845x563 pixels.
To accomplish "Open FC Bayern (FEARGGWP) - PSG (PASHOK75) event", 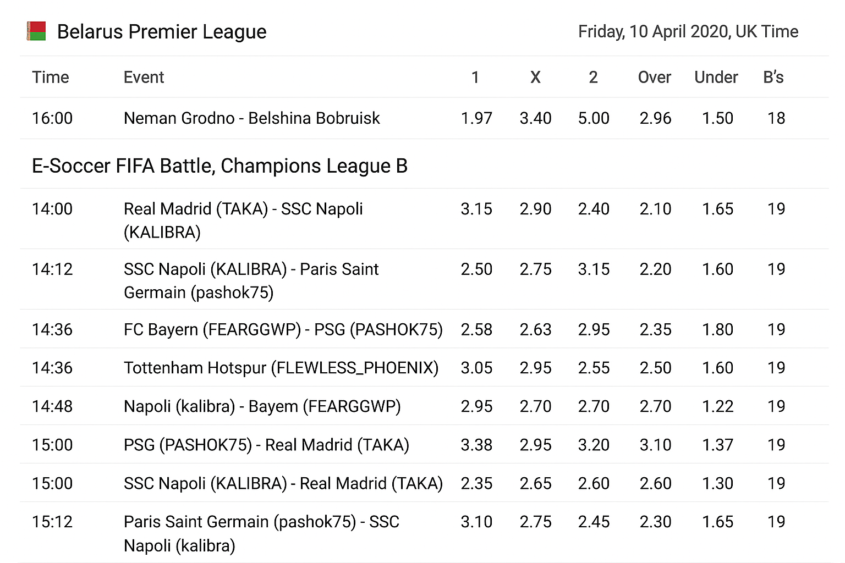I will tap(283, 329).
